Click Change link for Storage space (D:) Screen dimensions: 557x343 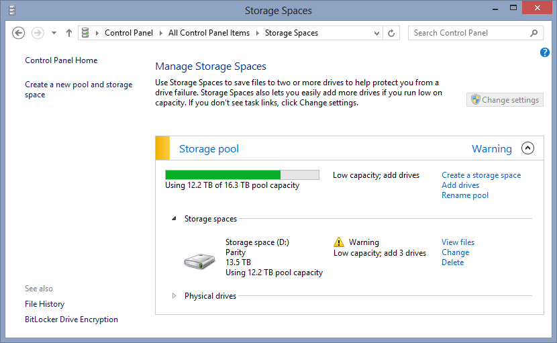456,252
